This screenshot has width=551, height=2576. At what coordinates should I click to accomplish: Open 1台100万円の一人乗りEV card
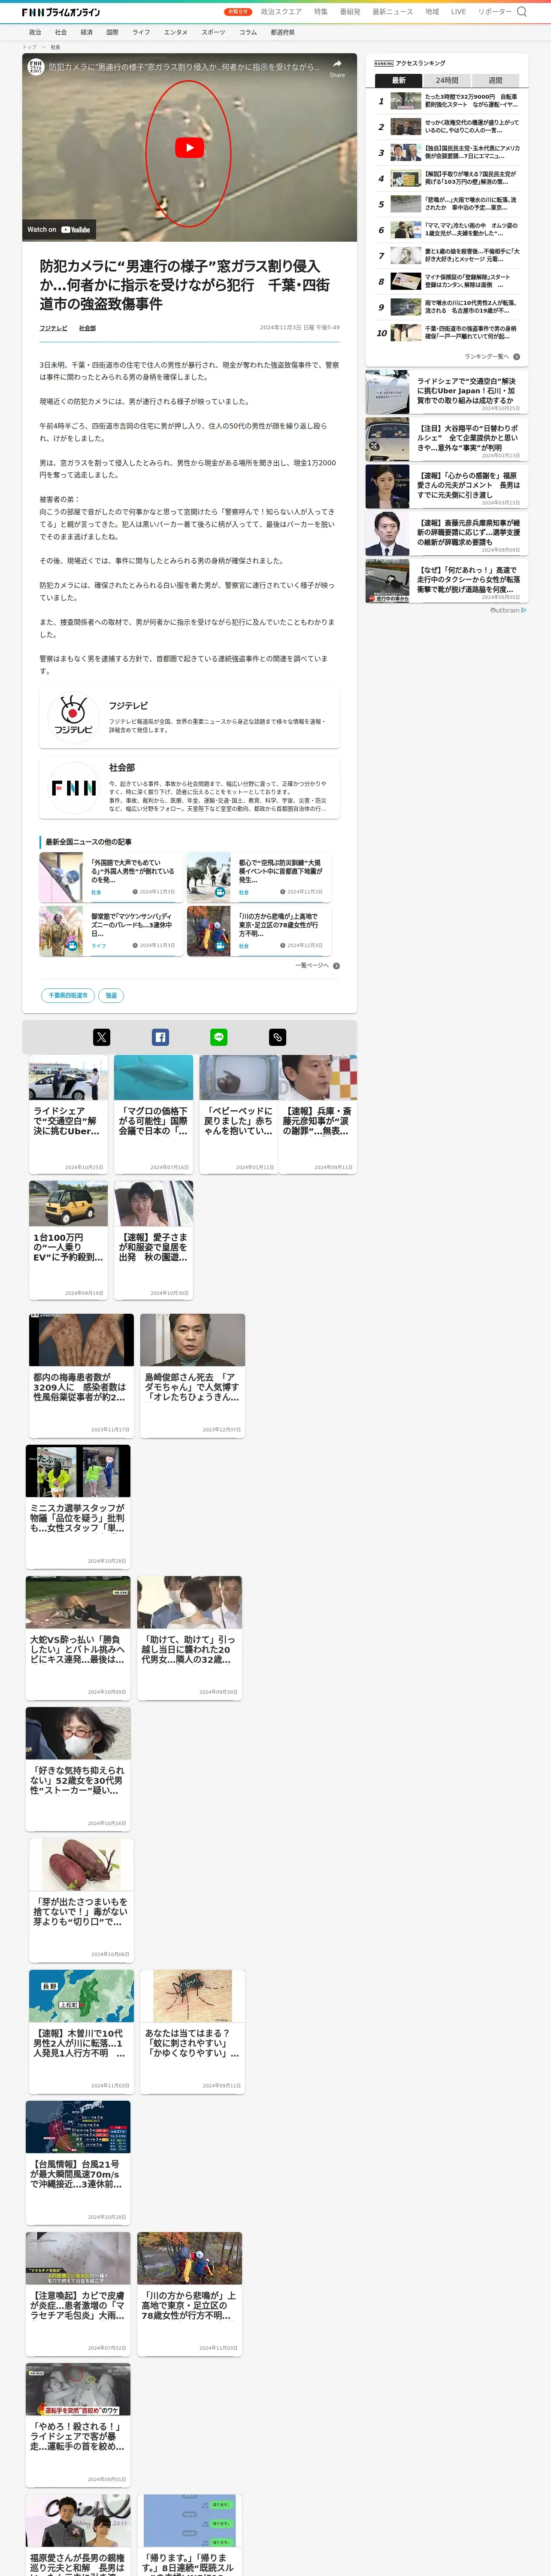pyautogui.click(x=68, y=1240)
